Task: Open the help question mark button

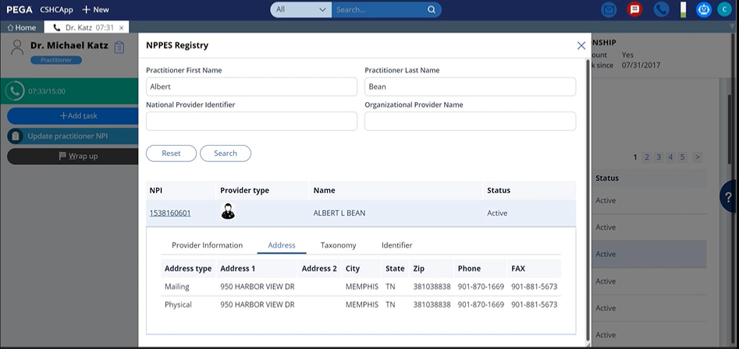Action: pos(730,196)
